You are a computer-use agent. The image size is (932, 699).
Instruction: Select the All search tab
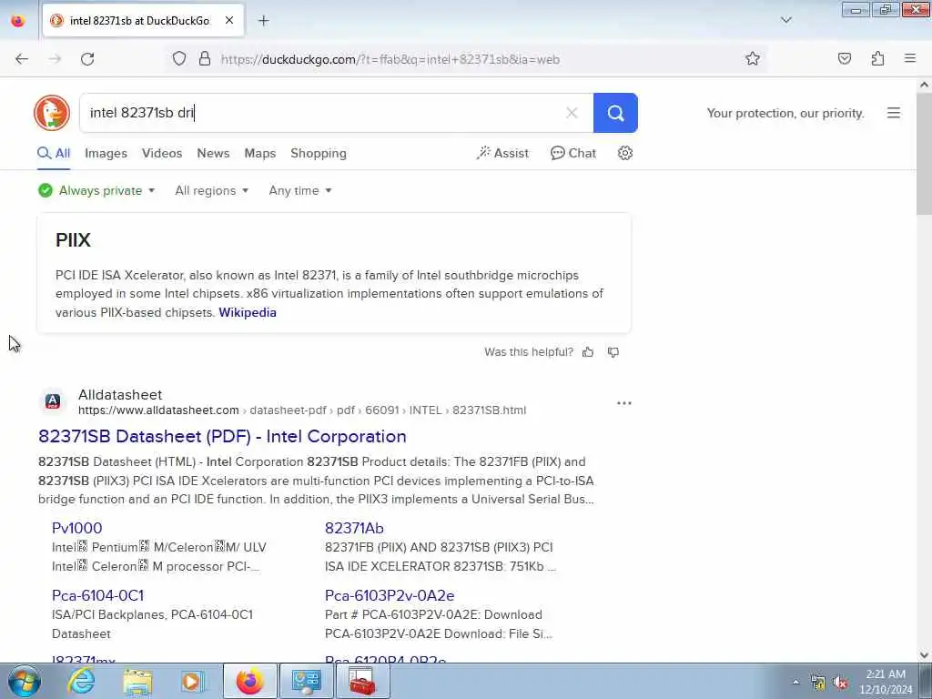pyautogui.click(x=54, y=153)
